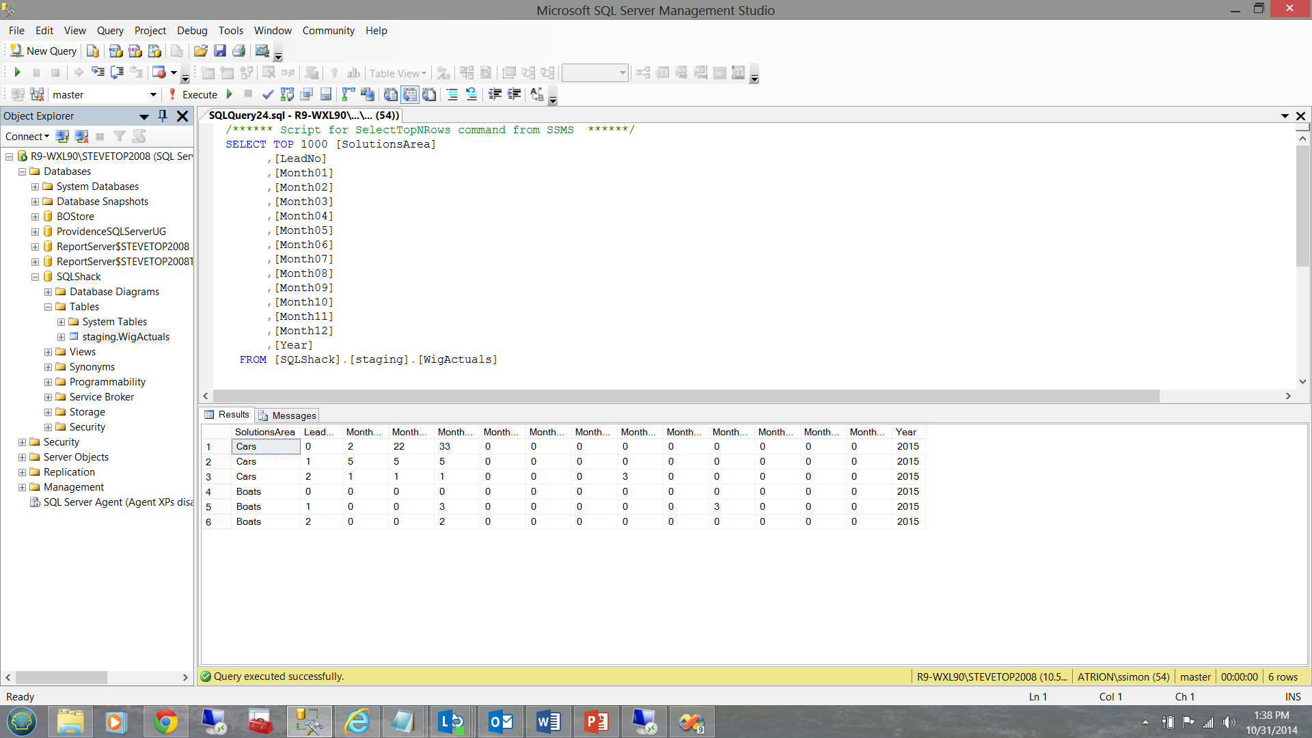
Task: Click the Open File folder icon
Action: point(200,51)
